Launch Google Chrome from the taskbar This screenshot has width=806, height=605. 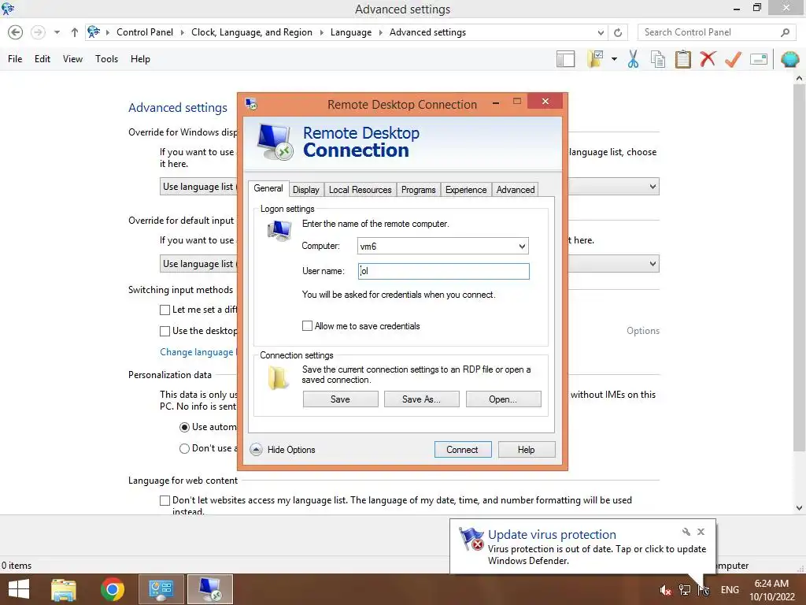(x=112, y=589)
